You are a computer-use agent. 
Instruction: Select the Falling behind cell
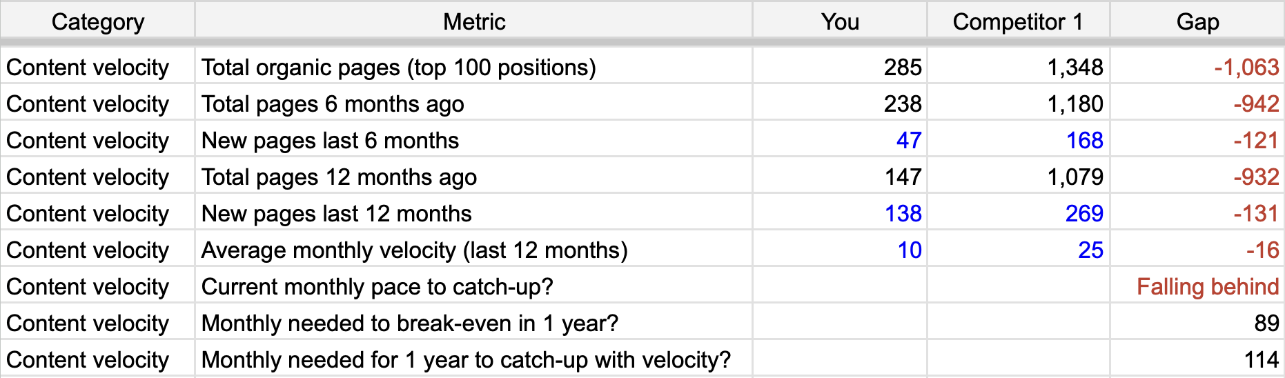(1207, 287)
